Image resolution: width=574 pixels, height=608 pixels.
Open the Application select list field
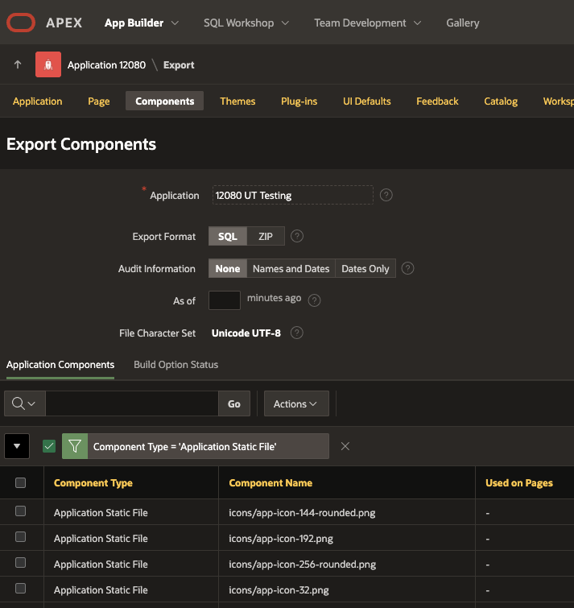click(x=292, y=195)
